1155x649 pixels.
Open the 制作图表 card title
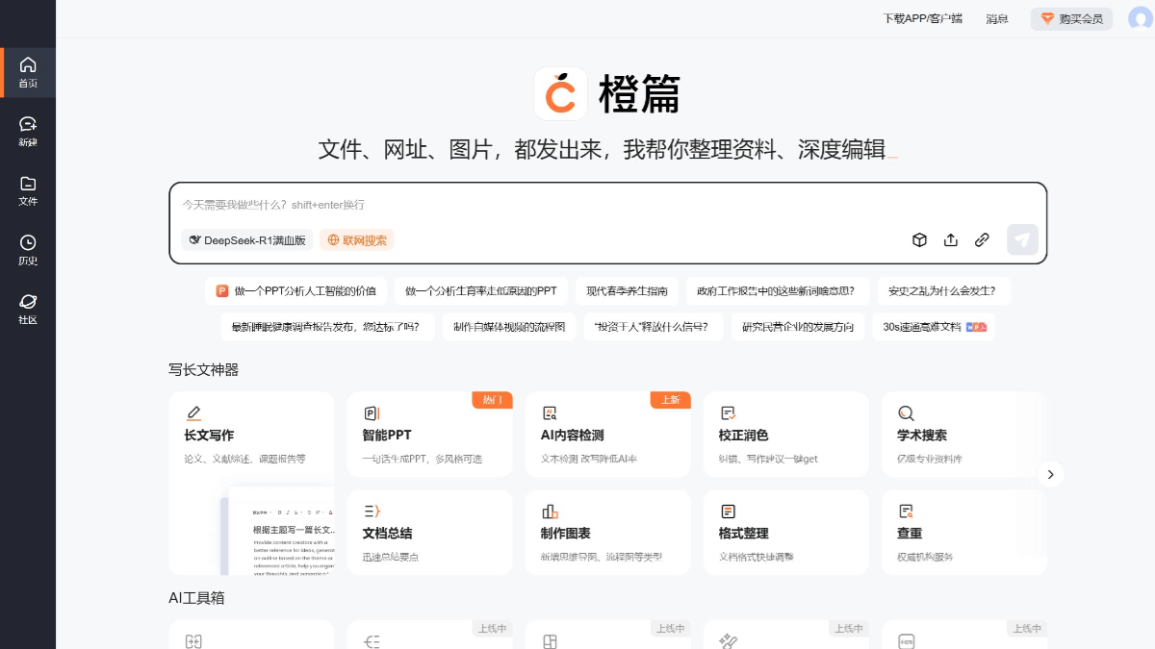click(566, 534)
